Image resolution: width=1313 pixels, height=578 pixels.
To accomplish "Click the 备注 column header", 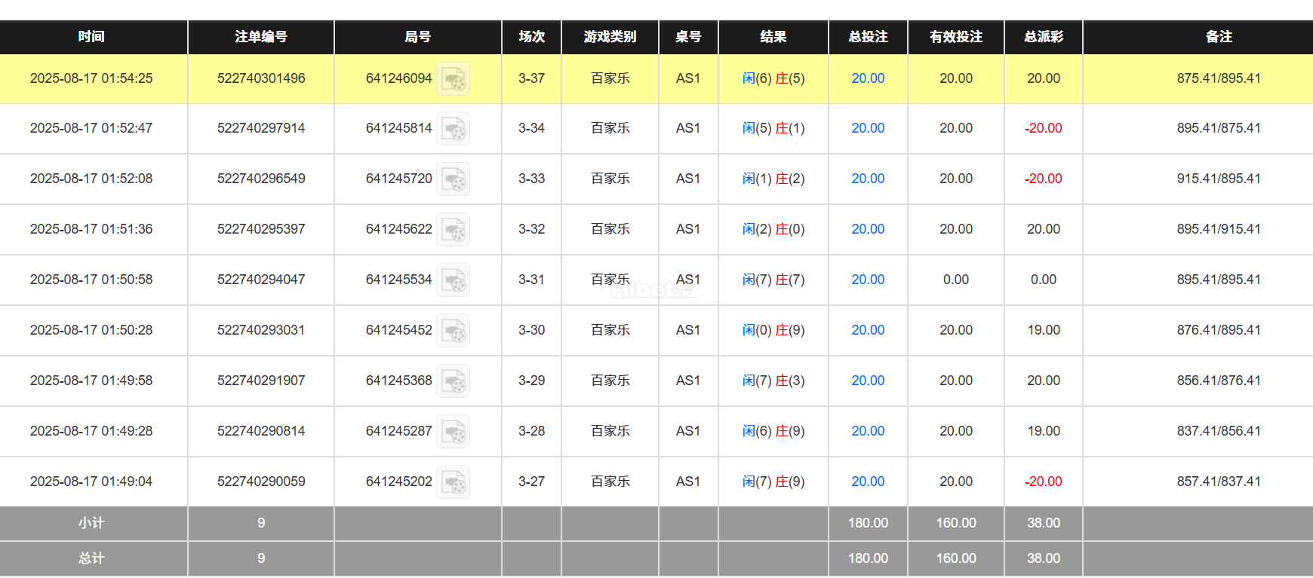I will [x=1218, y=37].
